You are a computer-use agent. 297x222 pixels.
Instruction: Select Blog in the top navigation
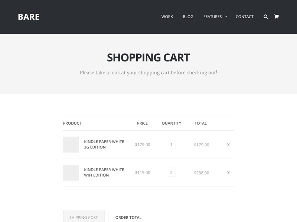click(x=188, y=17)
